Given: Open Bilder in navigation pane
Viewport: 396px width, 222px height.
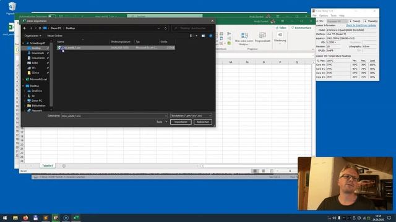Looking at the screenshot, I should 35,63.
